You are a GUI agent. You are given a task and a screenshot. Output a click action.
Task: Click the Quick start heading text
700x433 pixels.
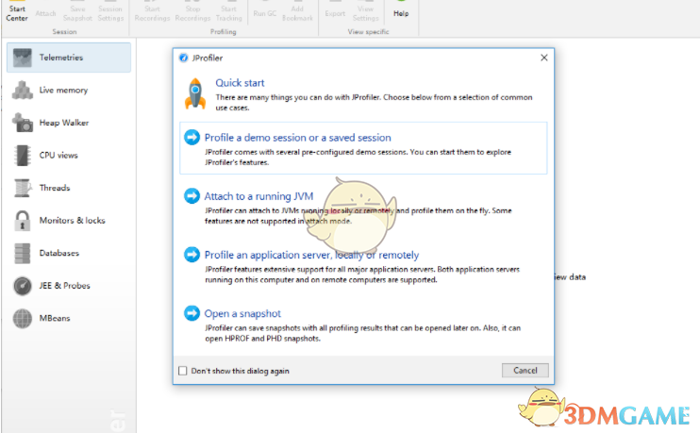point(240,83)
